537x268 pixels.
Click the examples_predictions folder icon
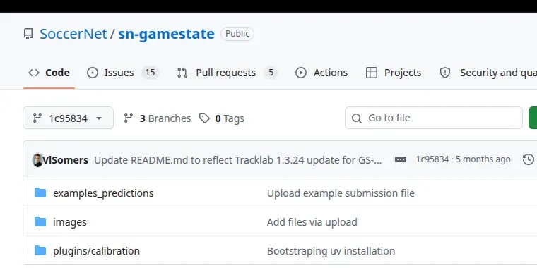pos(40,193)
